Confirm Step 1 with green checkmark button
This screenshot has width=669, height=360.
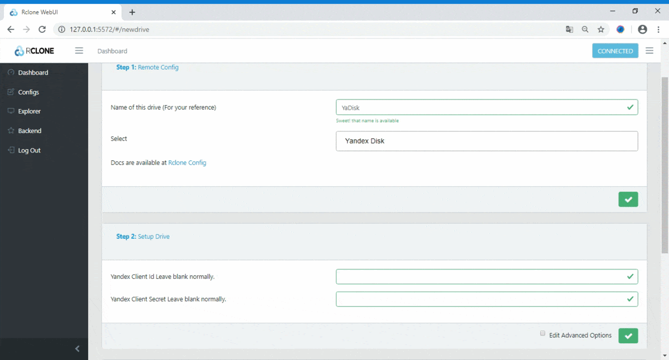tap(628, 199)
